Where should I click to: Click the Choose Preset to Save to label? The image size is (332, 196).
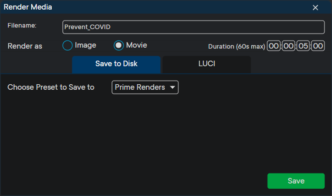pos(51,87)
